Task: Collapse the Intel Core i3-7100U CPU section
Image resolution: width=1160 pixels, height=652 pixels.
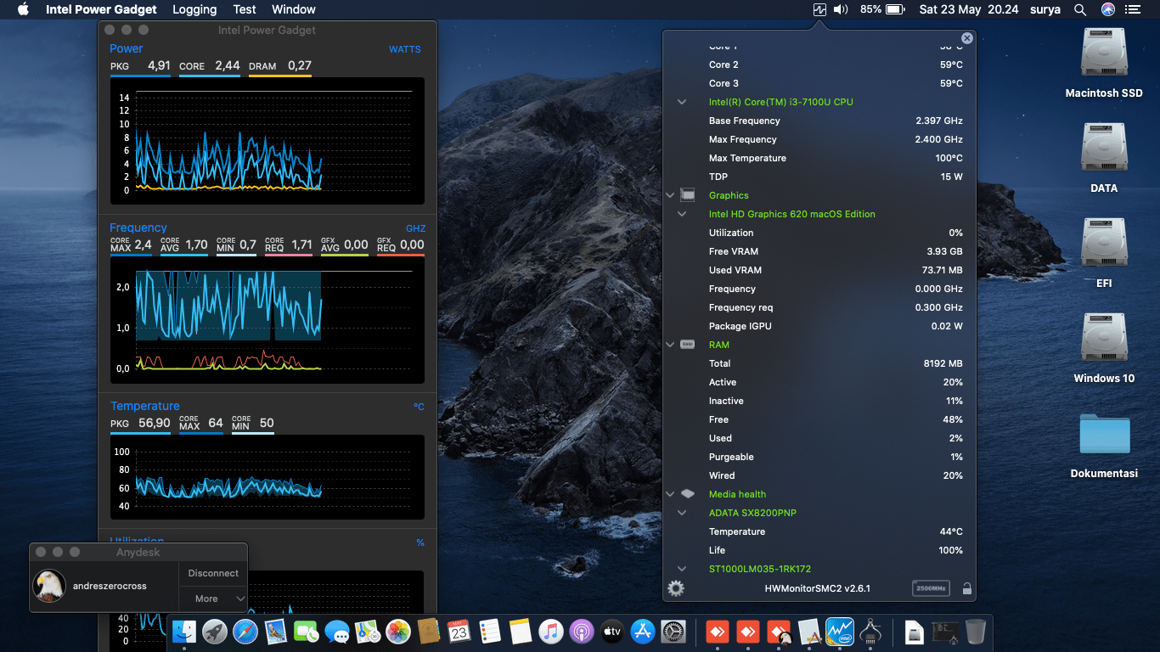Action: coord(682,102)
